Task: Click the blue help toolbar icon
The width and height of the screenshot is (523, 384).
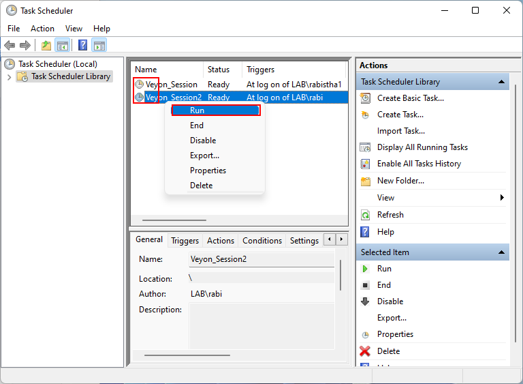Action: 82,46
